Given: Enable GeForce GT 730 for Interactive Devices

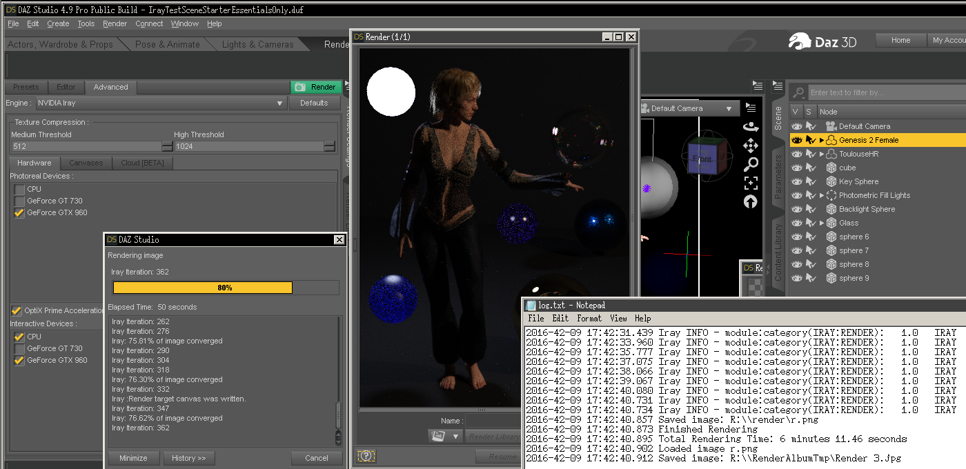Looking at the screenshot, I should 20,348.
